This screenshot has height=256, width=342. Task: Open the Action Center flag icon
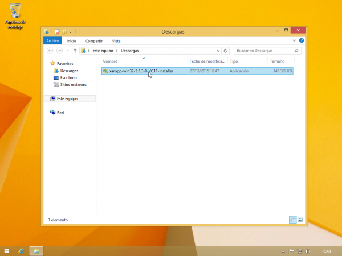click(291, 251)
